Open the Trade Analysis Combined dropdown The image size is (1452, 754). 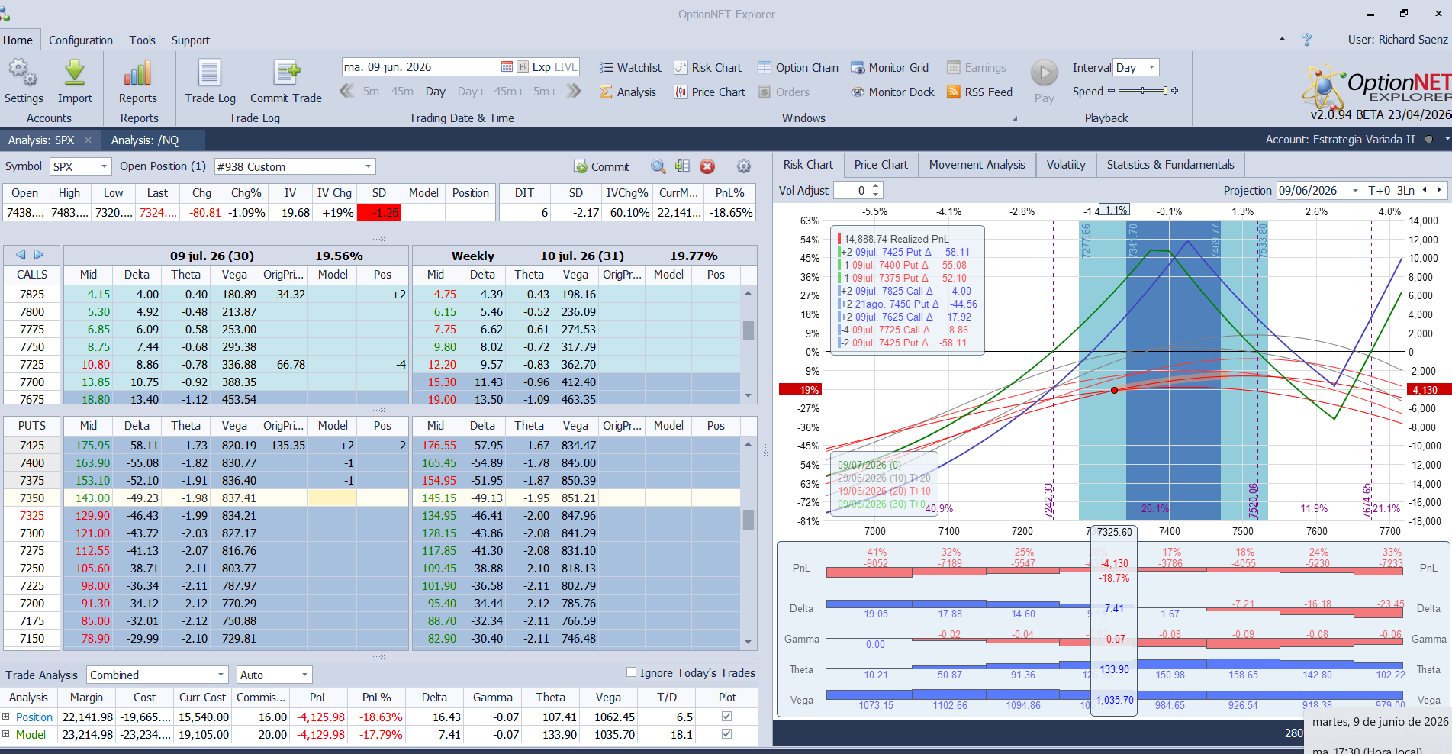pyautogui.click(x=221, y=675)
